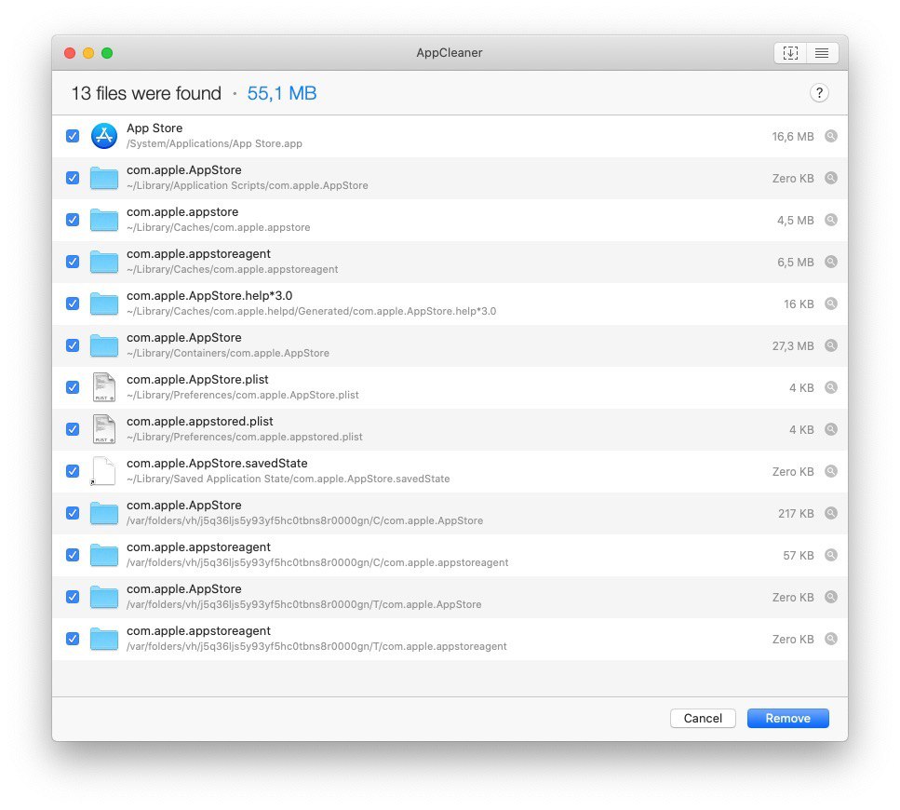Viewport: 900px width, 810px height.
Task: Click the 16 KB size value
Action: click(799, 304)
